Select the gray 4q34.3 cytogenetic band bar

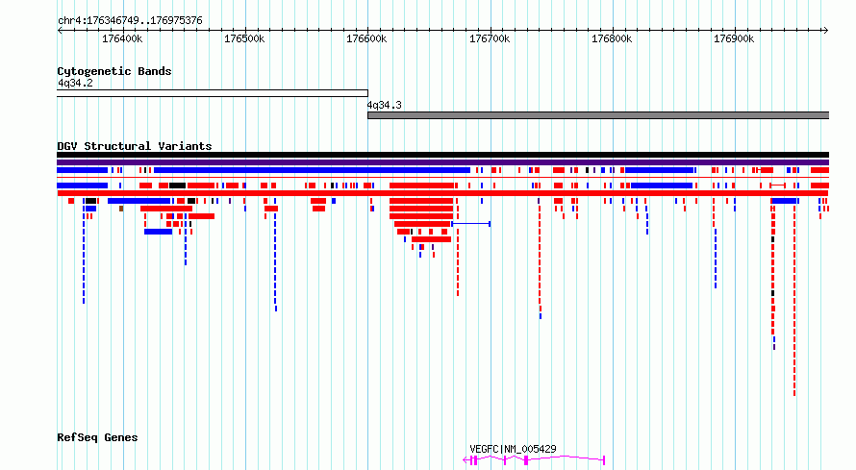click(x=598, y=115)
